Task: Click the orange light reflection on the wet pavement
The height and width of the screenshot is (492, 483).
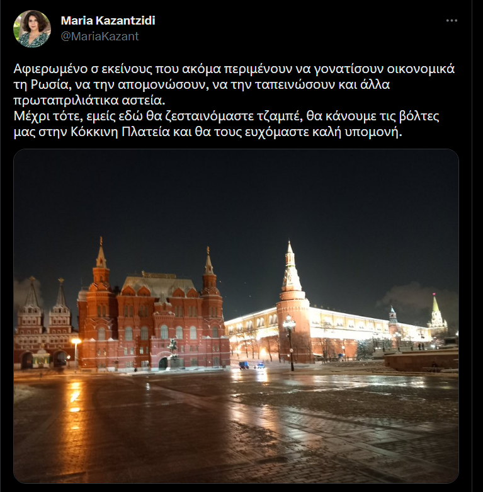Action: click(74, 396)
